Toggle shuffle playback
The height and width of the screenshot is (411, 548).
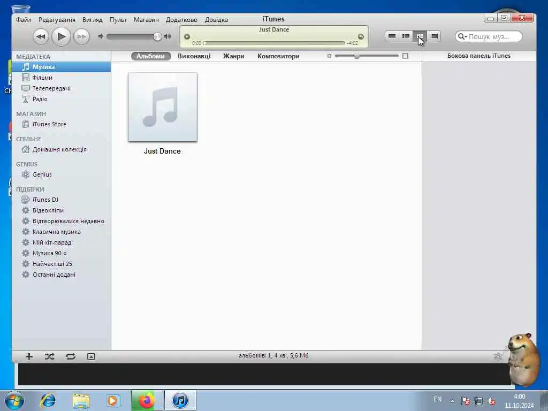50,356
